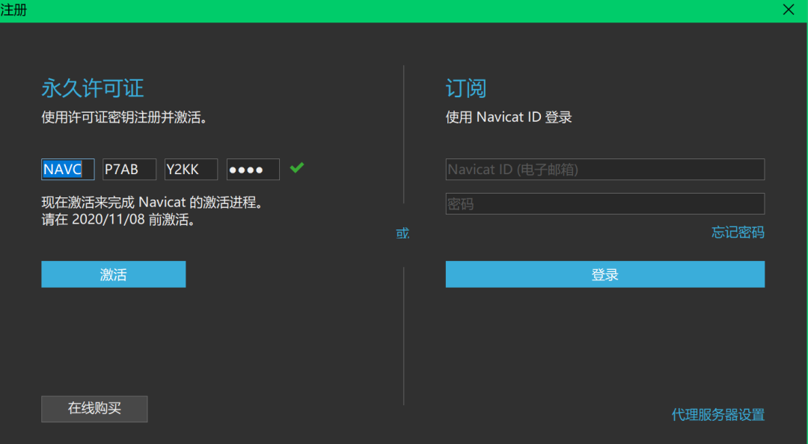This screenshot has width=808, height=444.
Task: Click the 现在激活来完成 Navicat 的激活进程 text
Action: (x=152, y=203)
